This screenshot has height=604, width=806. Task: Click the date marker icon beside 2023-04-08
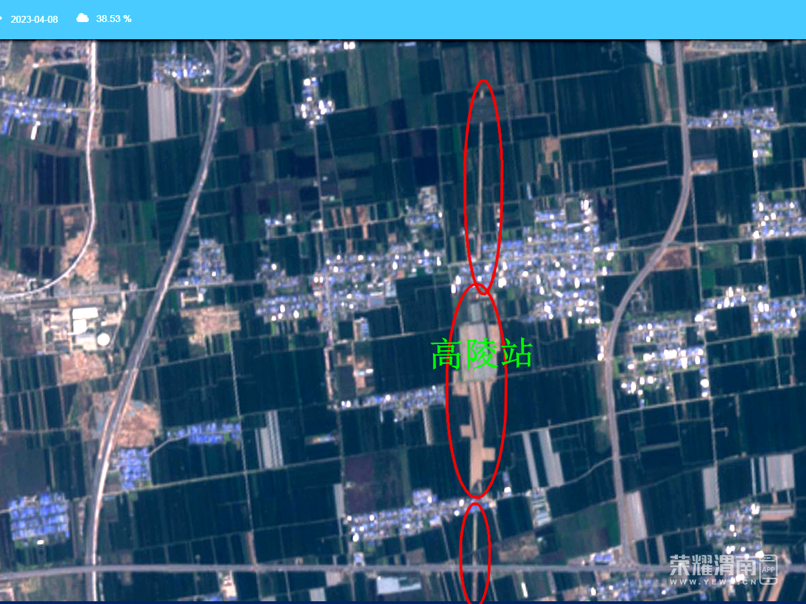point(2,19)
